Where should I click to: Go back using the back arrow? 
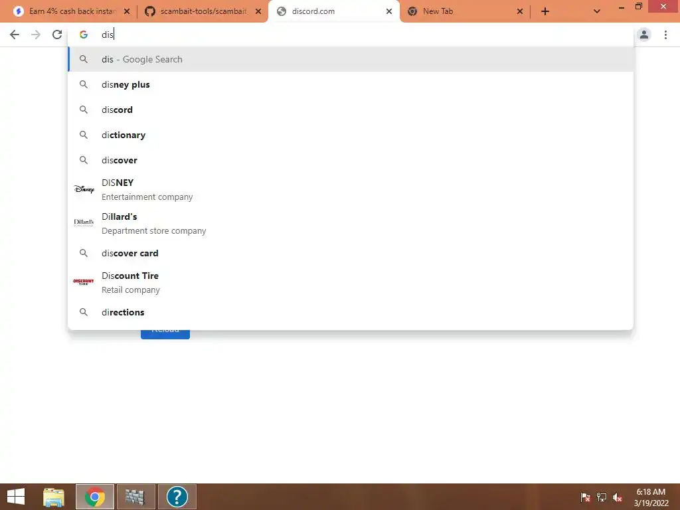click(15, 35)
